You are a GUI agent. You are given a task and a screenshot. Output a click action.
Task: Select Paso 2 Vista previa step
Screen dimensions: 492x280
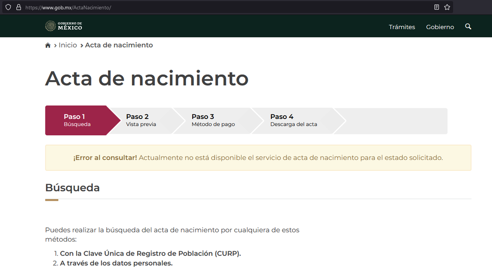click(141, 120)
